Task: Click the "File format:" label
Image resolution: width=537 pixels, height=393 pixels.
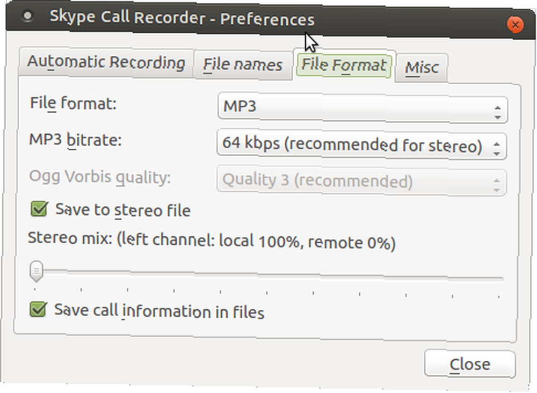Action: pos(73,104)
